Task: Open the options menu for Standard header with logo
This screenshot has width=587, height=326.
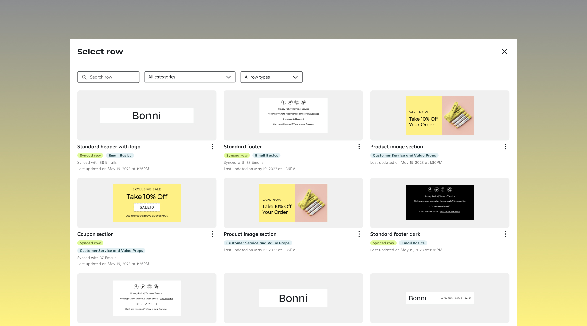Action: (x=212, y=147)
